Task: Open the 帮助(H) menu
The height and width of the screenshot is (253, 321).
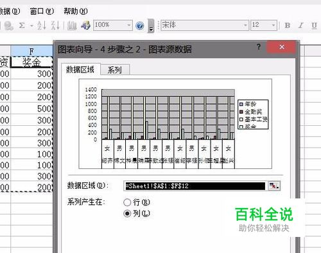Action: pos(76,11)
